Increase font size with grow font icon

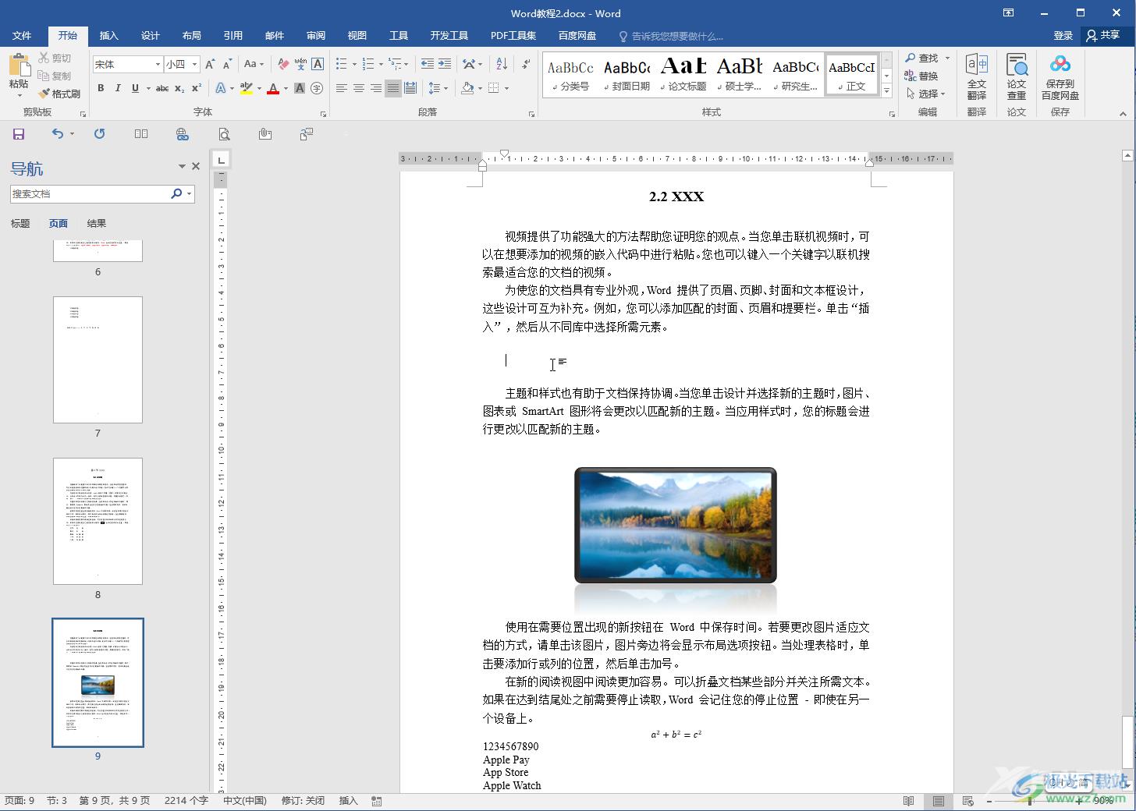click(210, 64)
